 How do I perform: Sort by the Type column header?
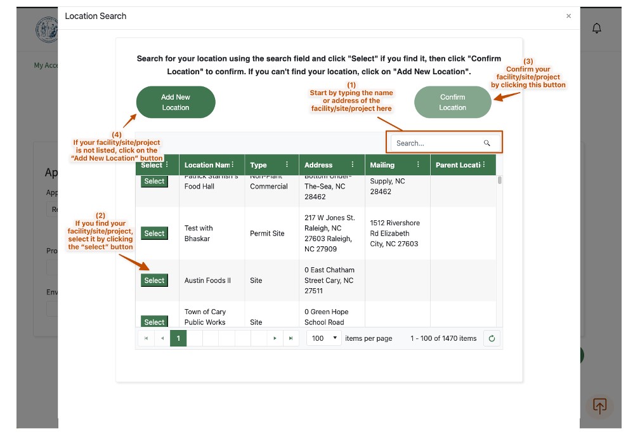tap(258, 165)
